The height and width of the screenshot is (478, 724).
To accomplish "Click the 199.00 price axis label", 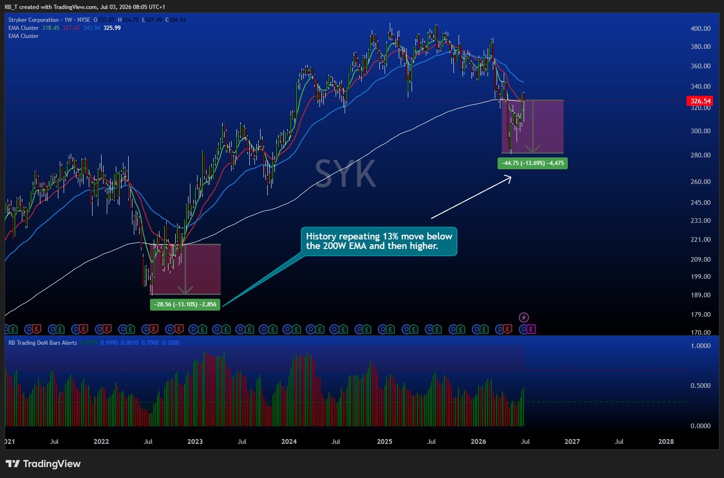I will pos(701,276).
